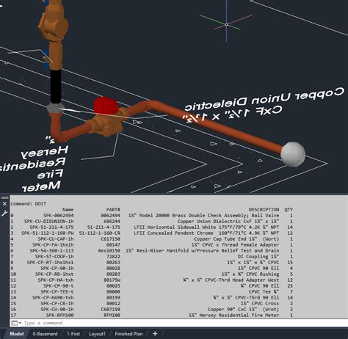Click the name 'SPK-CP-HA-txh'
The height and width of the screenshot is (339, 348).
(56, 280)
